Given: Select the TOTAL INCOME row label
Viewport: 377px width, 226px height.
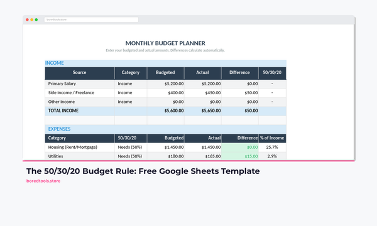Looking at the screenshot, I should (x=63, y=110).
